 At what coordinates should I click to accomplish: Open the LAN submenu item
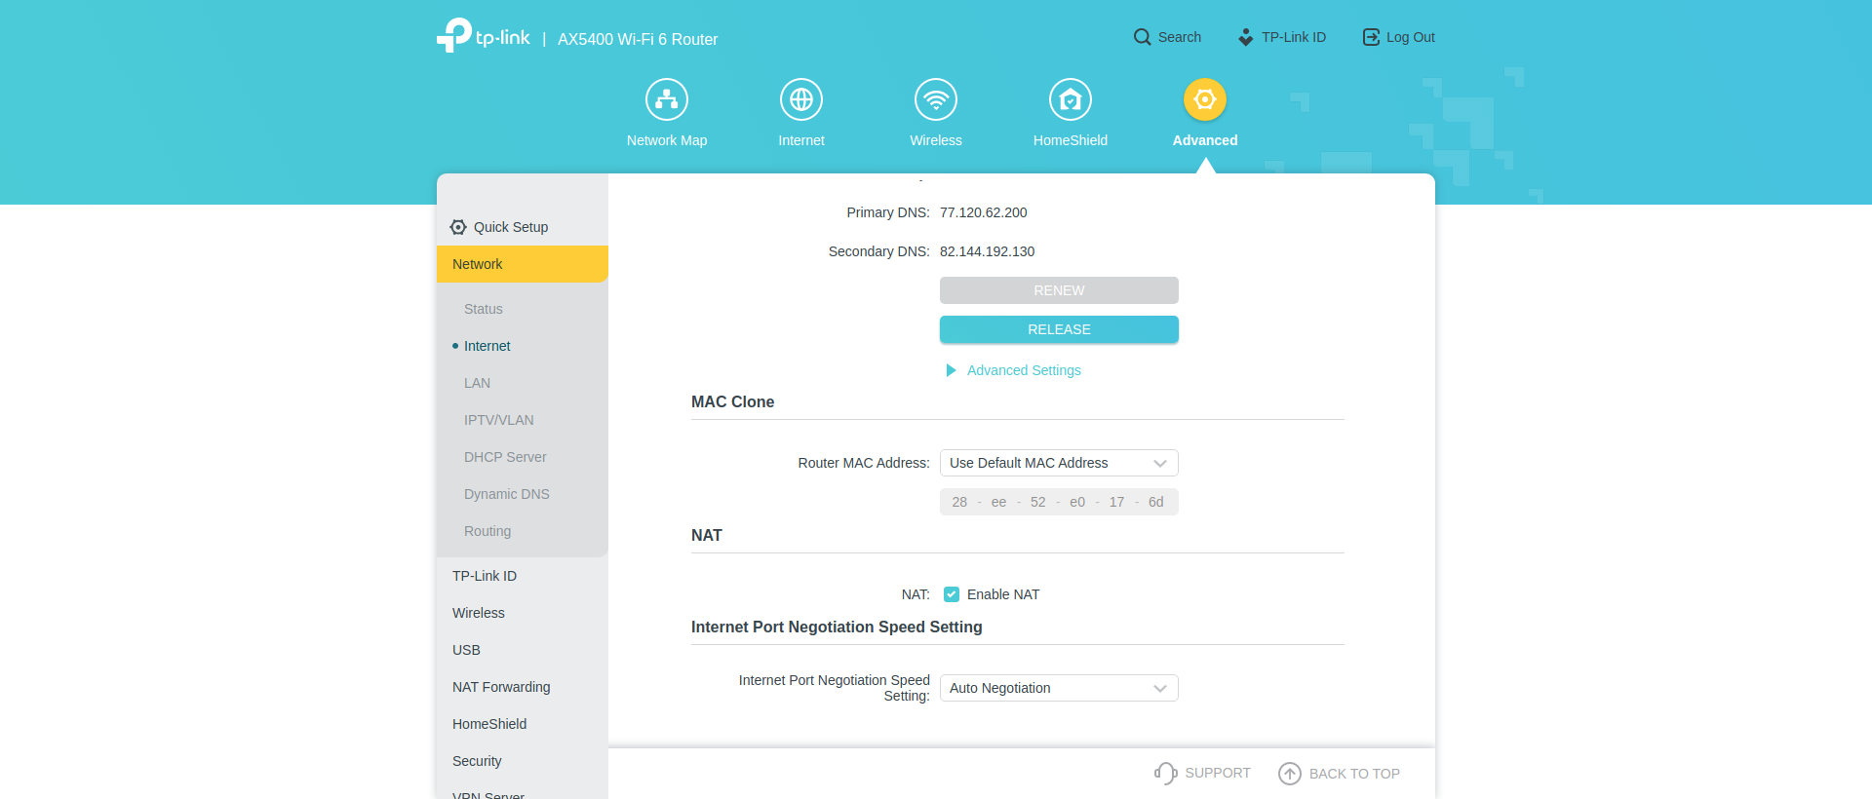click(477, 383)
